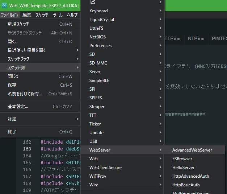Choose 終了 to quit the IDE
This screenshot has height=194, width=227.
[40, 132]
